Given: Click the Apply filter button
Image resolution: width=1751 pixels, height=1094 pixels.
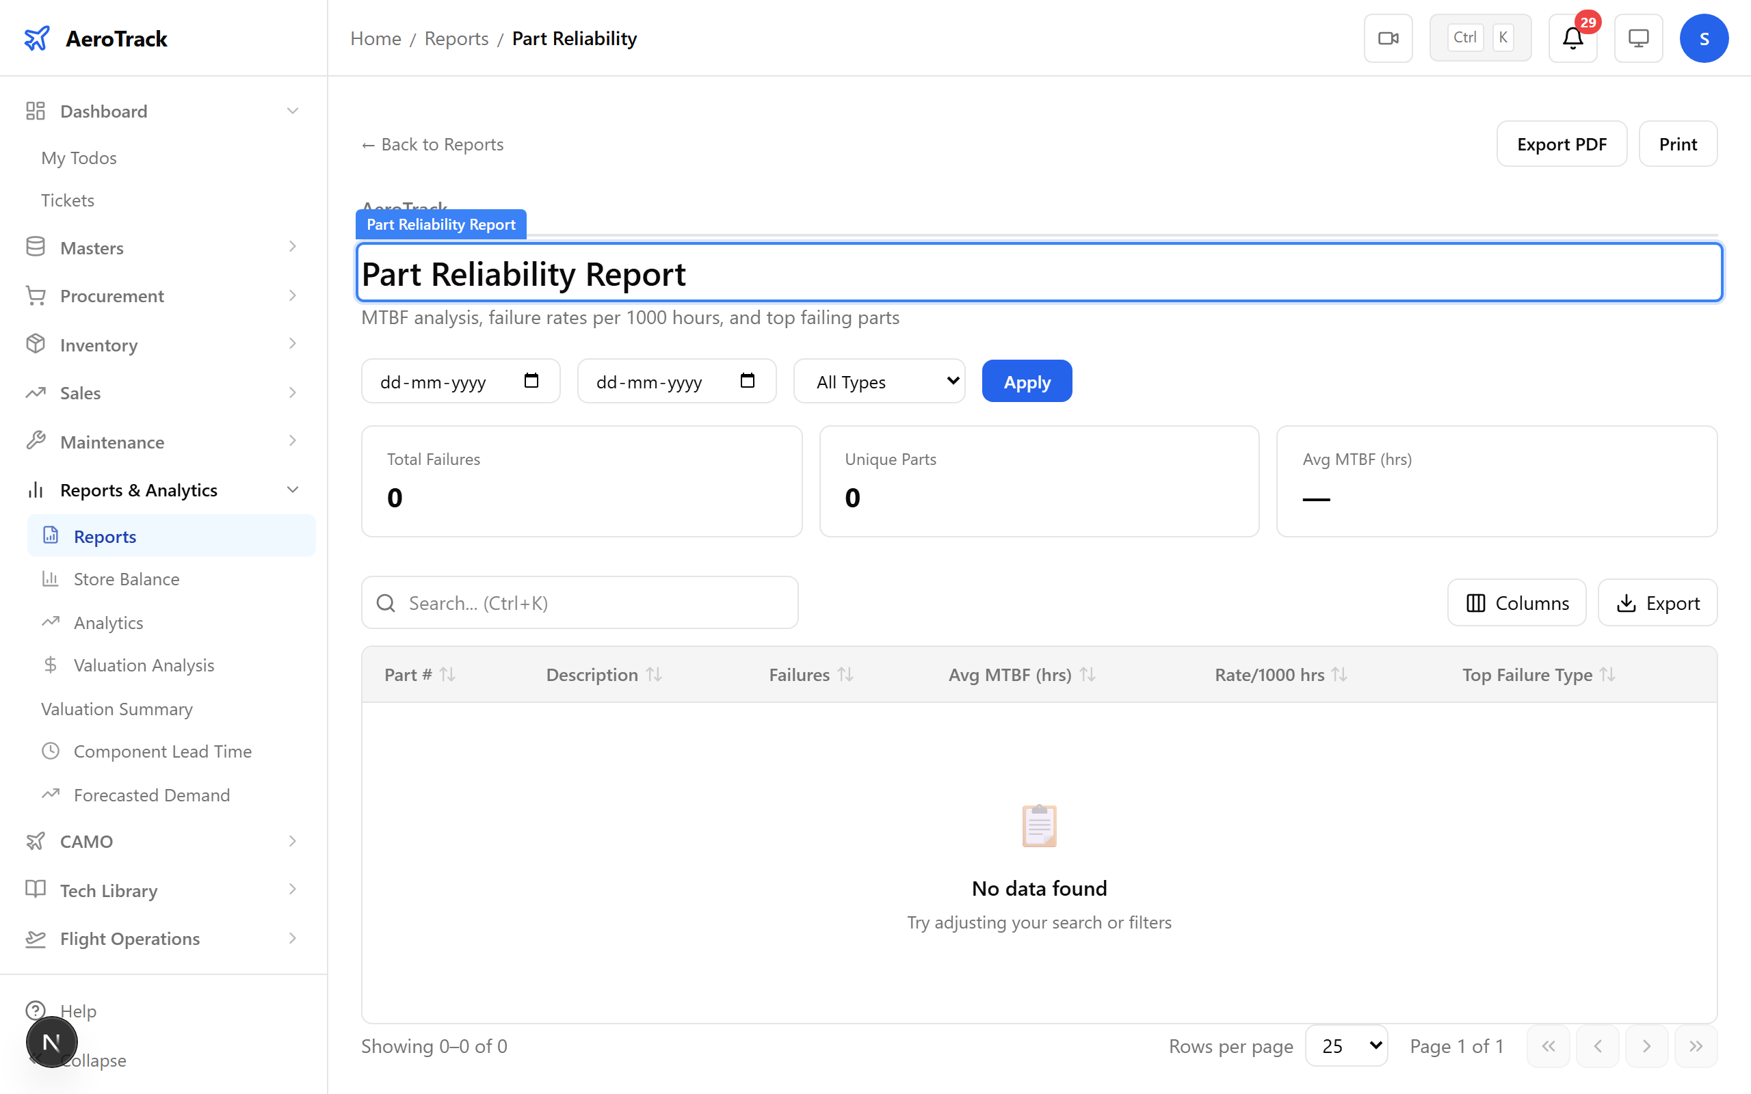Looking at the screenshot, I should 1026,381.
